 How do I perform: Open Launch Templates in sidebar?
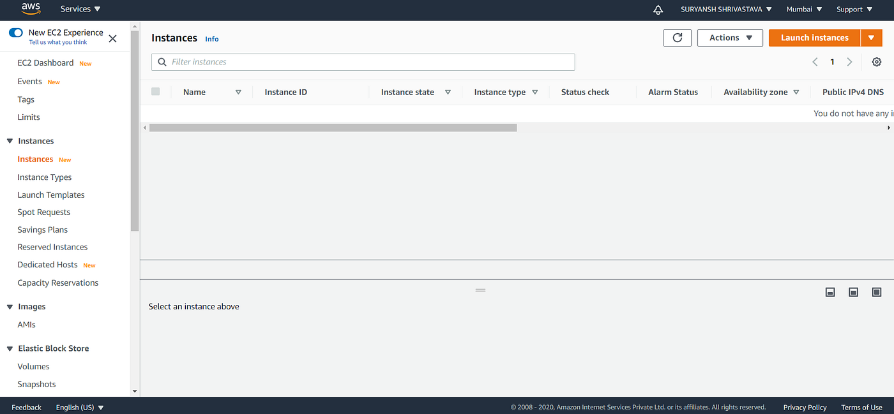[x=51, y=195]
